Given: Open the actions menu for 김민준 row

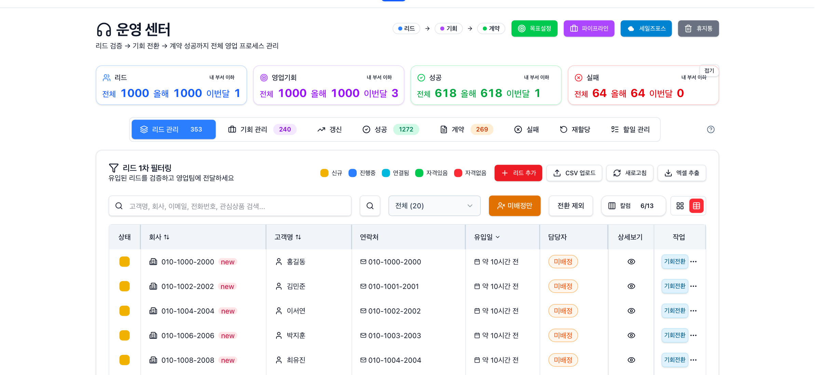Looking at the screenshot, I should (x=694, y=286).
